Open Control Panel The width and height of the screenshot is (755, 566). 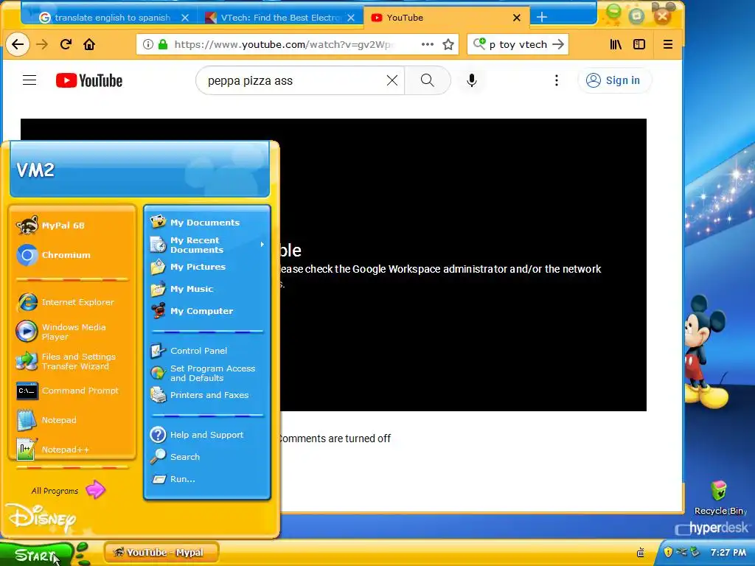(207, 351)
